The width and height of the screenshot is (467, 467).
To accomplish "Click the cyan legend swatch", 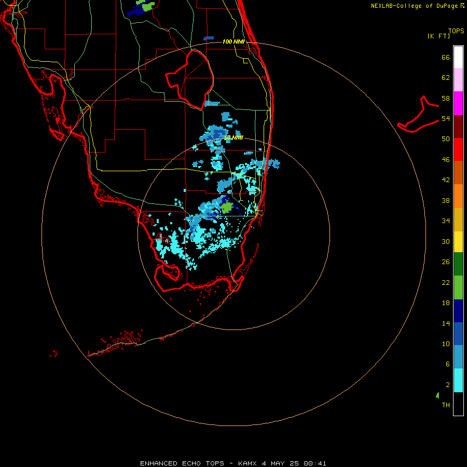I will (458, 380).
